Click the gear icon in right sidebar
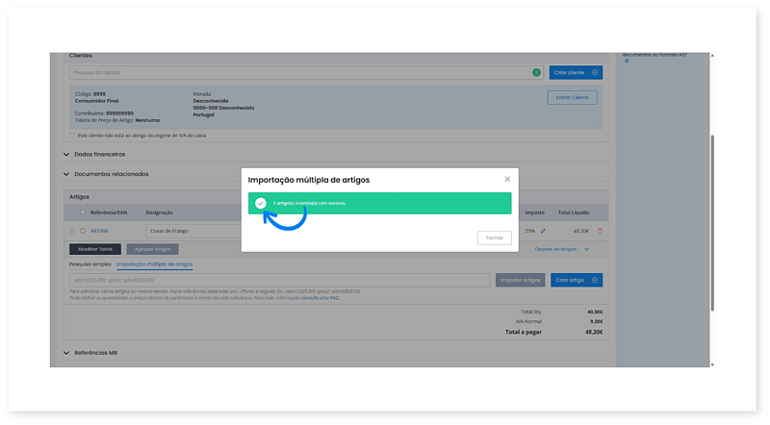This screenshot has height=425, width=770. coord(627,61)
